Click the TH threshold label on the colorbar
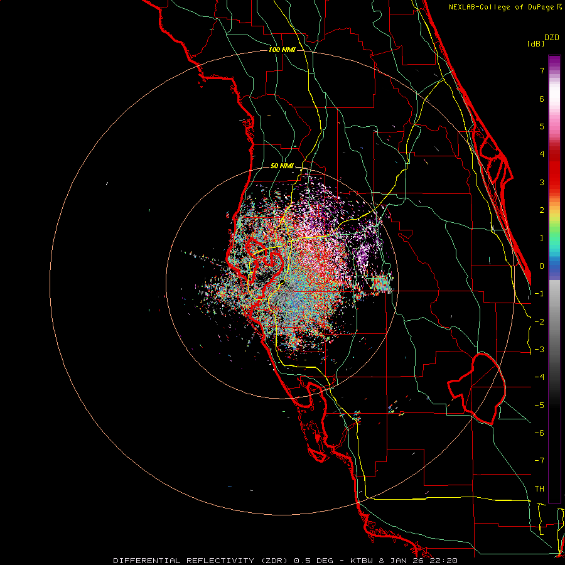The width and height of the screenshot is (565, 565). pos(539,489)
